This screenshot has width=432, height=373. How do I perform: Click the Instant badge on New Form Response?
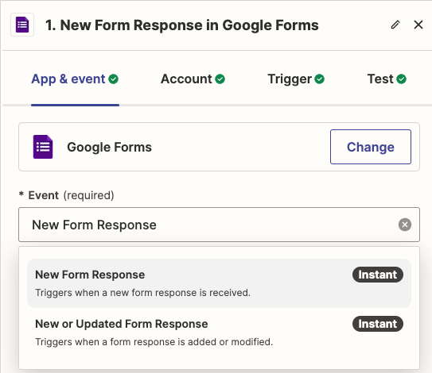pyautogui.click(x=378, y=275)
